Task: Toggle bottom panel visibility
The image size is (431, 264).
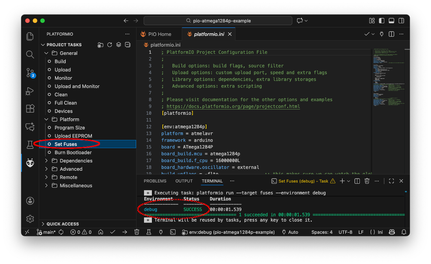Action: click(391, 21)
